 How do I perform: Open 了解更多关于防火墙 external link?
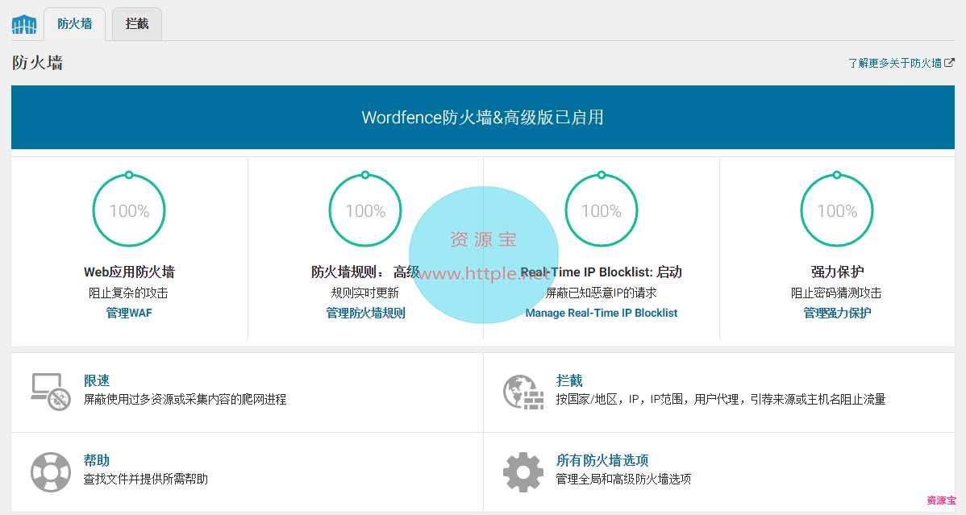point(900,63)
